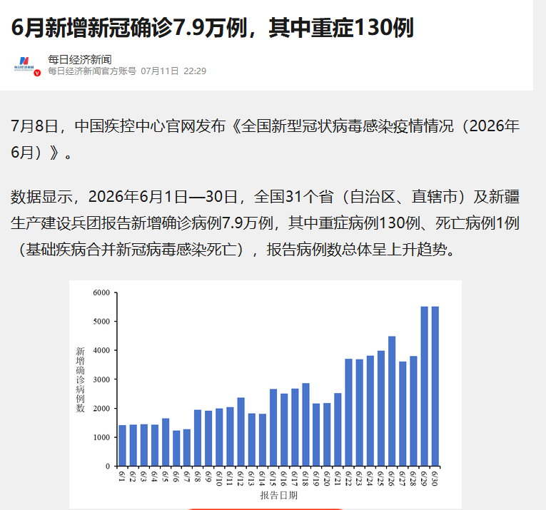The width and height of the screenshot is (546, 510).
Task: Click the 新增确诊病例数 y-axis title
Action: tap(80, 379)
